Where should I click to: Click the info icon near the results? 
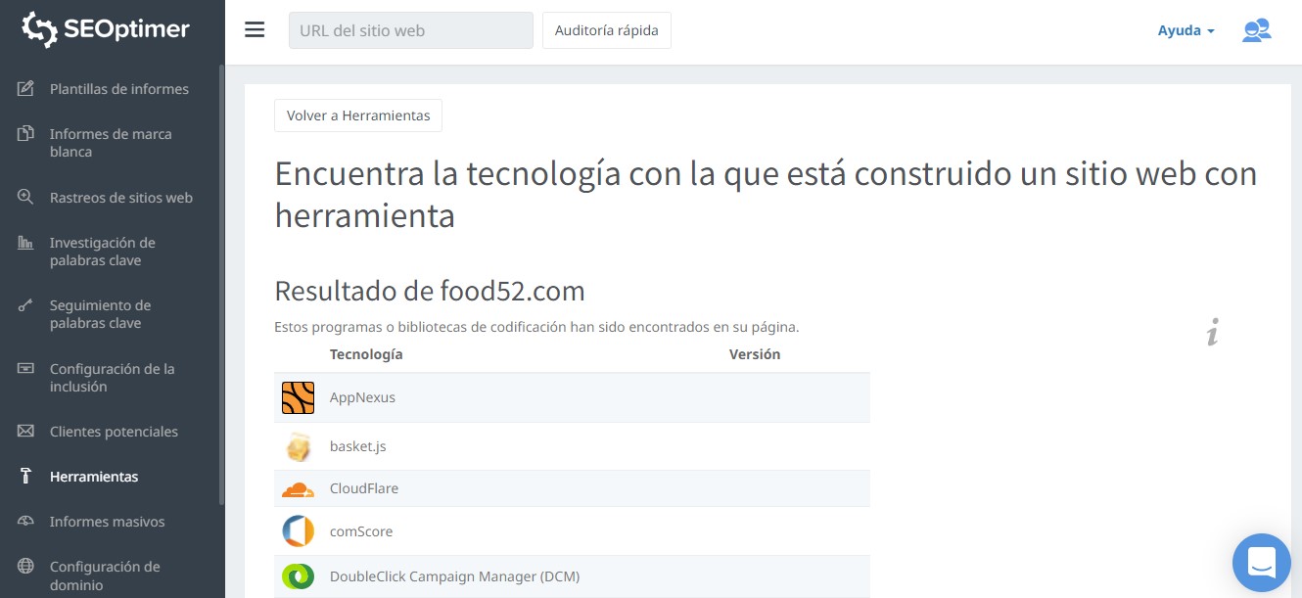pyautogui.click(x=1214, y=333)
